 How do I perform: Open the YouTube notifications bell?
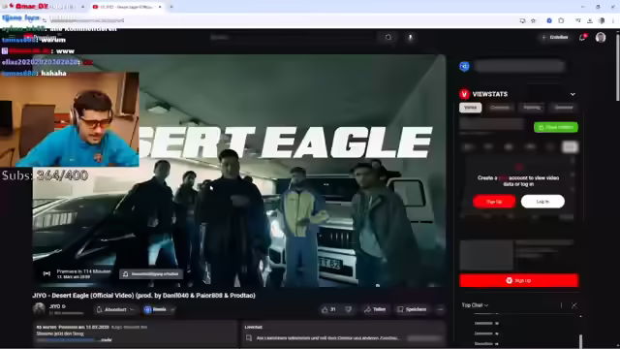click(582, 37)
